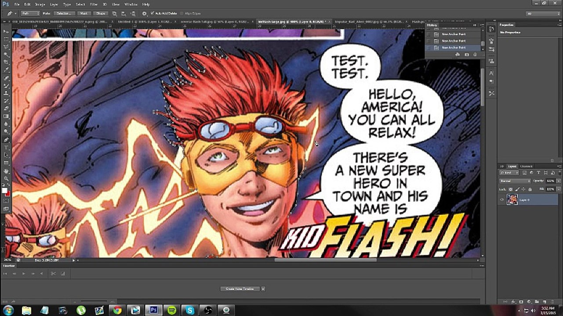
Task: Hide Layer 0 with the eye icon
Action: [x=502, y=200]
